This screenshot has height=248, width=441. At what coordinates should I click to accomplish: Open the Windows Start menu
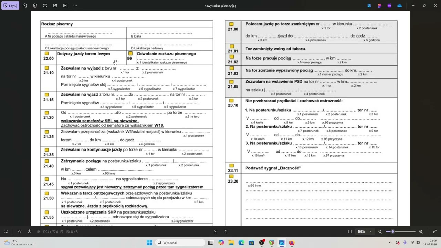point(149,242)
